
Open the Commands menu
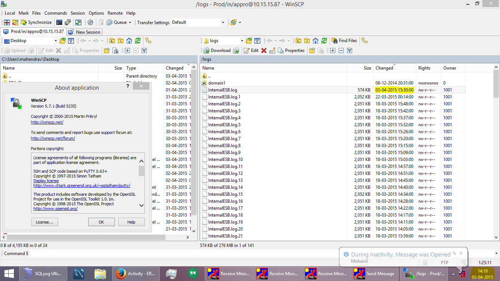(x=56, y=13)
